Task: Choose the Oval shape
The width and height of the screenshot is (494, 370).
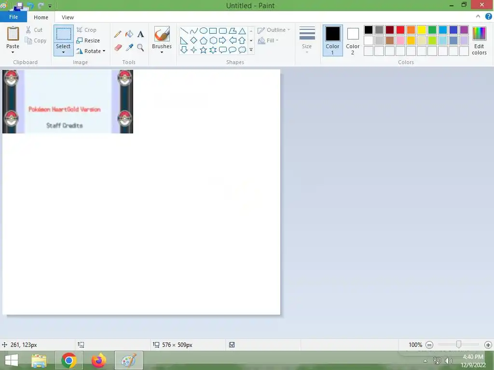Action: [x=204, y=30]
